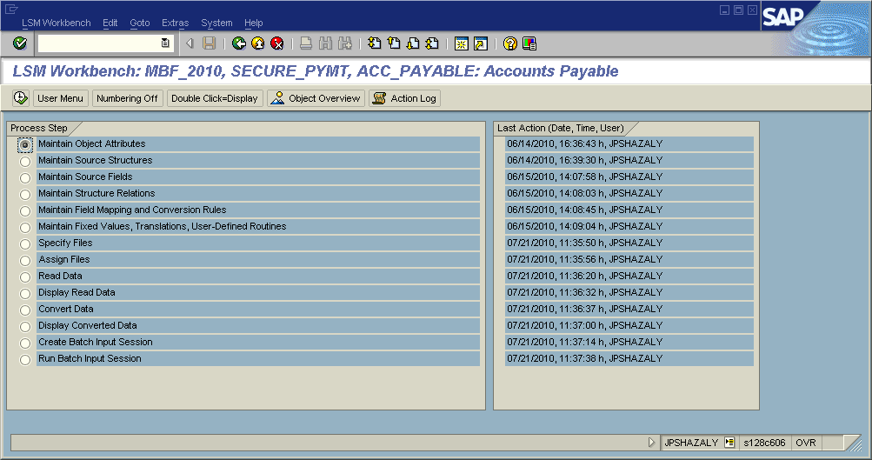
Task: Click the Next Page icon
Action: pos(413,43)
